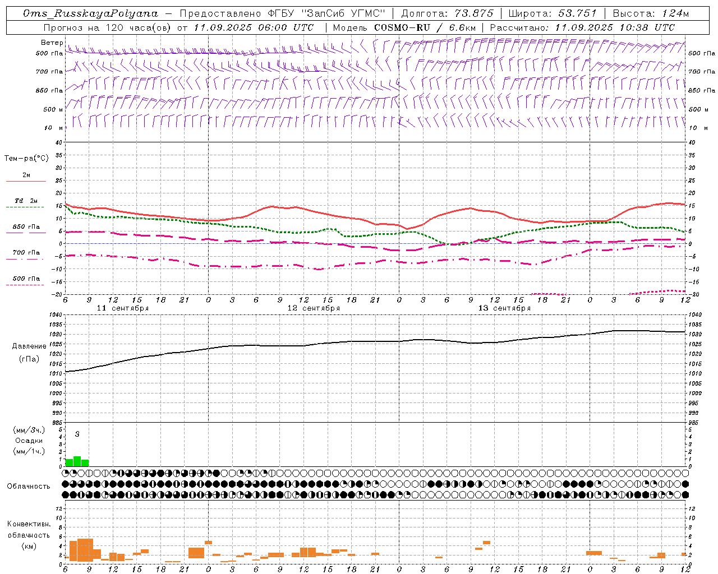Click the ФГБУ "ЗапСиб УГМС" provider text
The height and width of the screenshot is (574, 718).
(326, 13)
